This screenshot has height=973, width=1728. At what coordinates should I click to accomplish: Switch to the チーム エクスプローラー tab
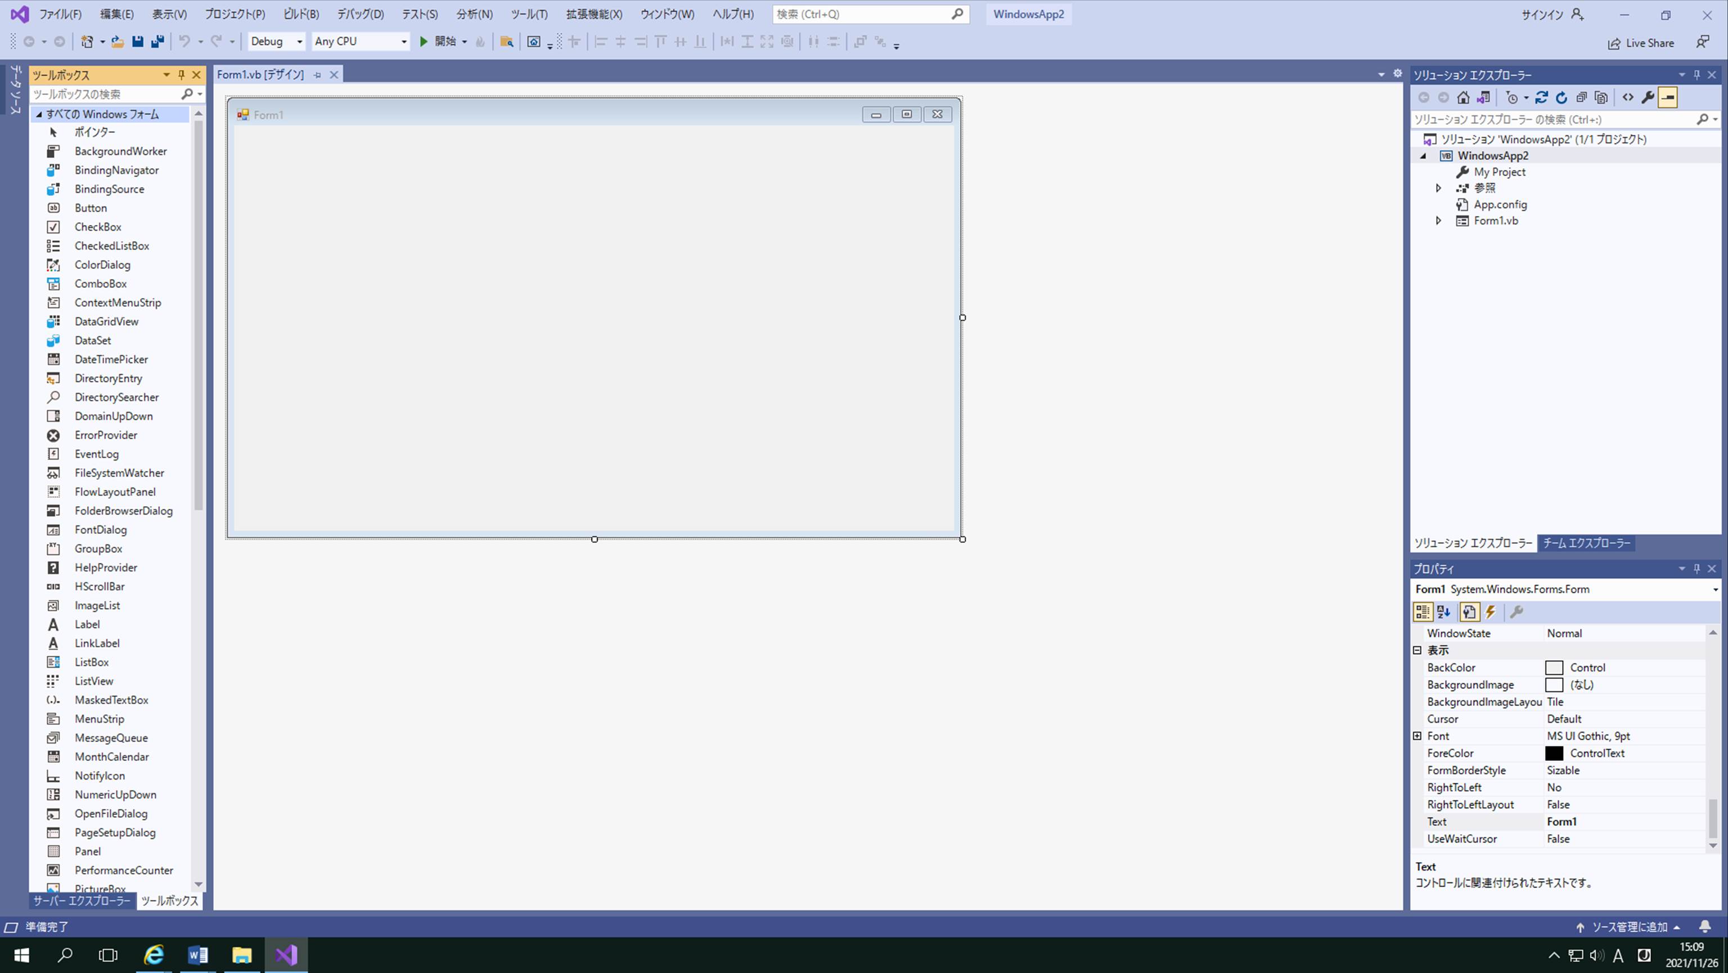pos(1586,543)
